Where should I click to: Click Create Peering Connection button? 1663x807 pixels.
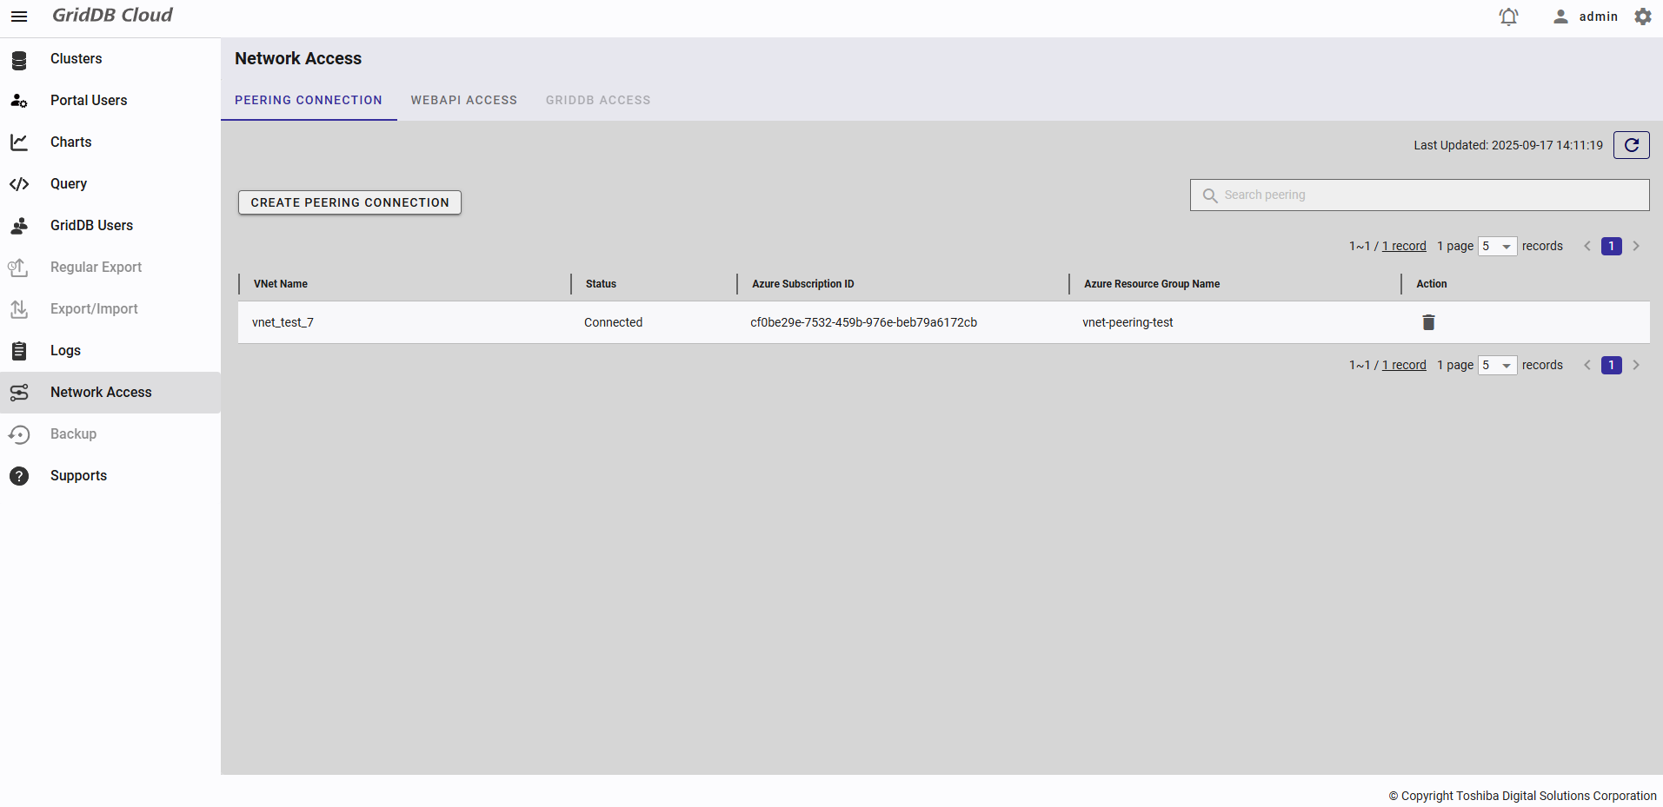(x=349, y=202)
